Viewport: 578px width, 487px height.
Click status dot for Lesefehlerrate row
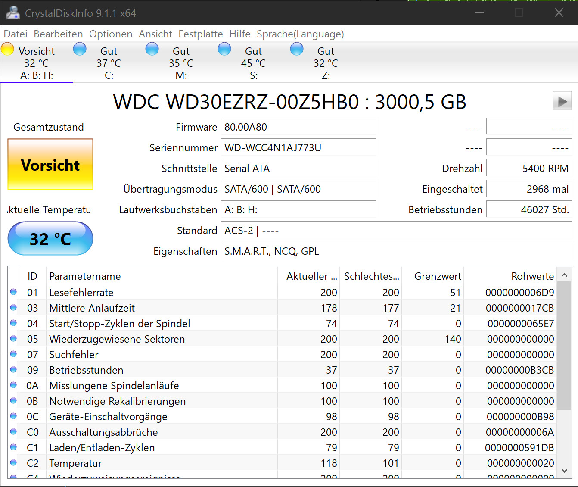13,292
